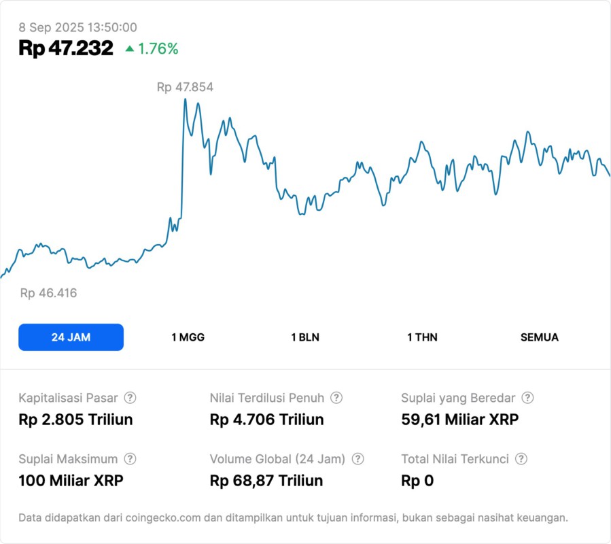The height and width of the screenshot is (544, 611).
Task: Click the chart low label Rp 46.416
Action: click(48, 293)
